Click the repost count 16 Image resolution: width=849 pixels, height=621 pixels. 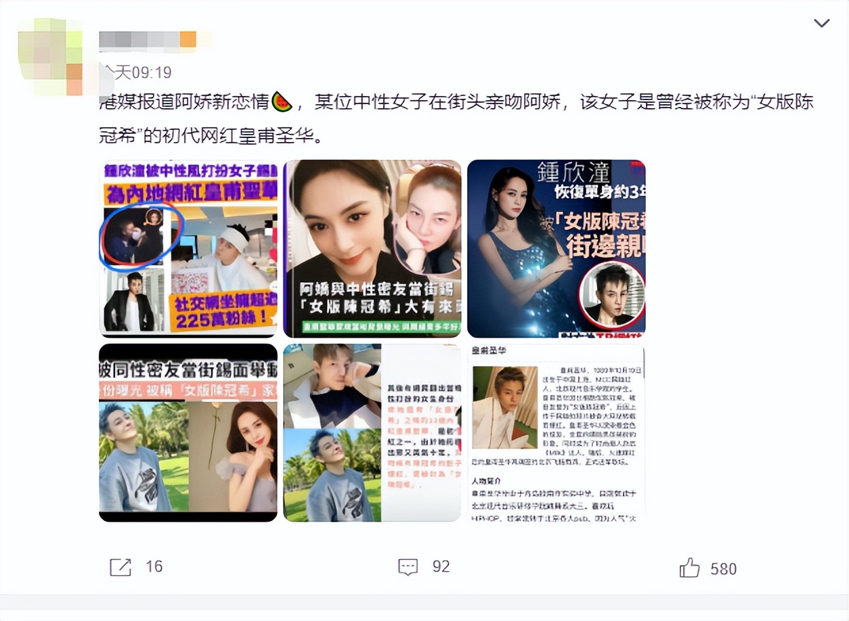tap(154, 567)
